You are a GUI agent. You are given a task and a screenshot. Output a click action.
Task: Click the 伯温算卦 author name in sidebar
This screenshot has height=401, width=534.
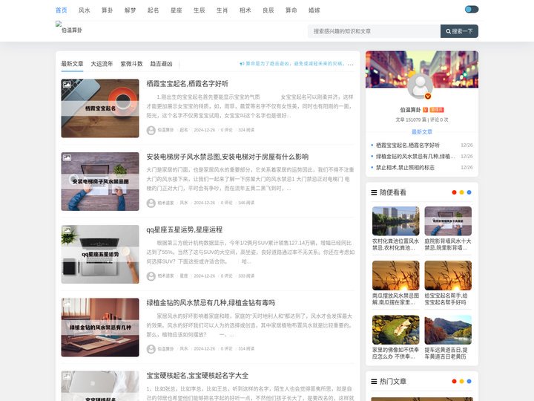[410, 110]
